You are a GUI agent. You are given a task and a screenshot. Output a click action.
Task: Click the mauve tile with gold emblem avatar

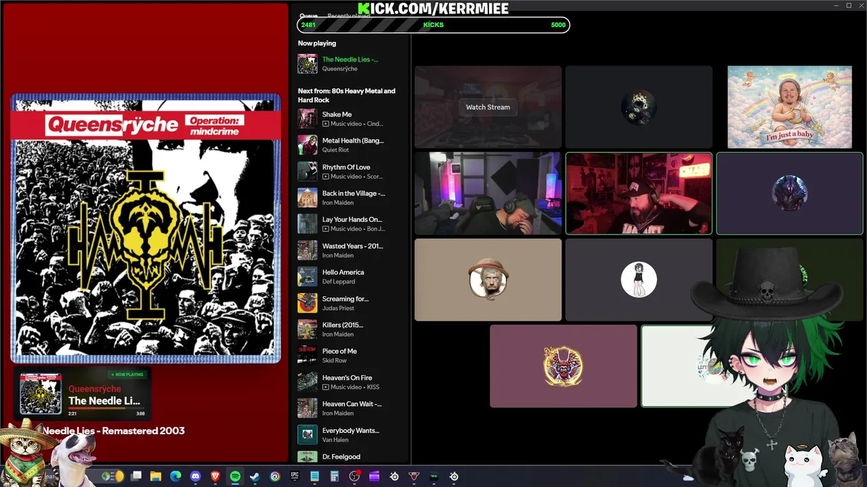[563, 366]
